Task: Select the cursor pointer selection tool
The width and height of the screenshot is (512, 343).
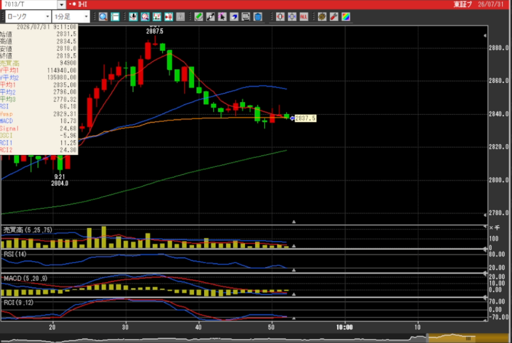Action: click(x=222, y=16)
